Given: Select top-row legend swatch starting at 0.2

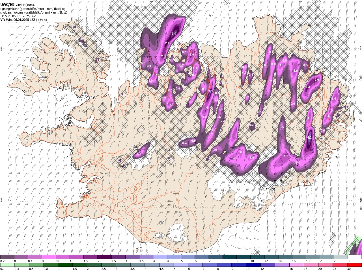Looking at the screenshot, I should pyautogui.click(x=7, y=257).
